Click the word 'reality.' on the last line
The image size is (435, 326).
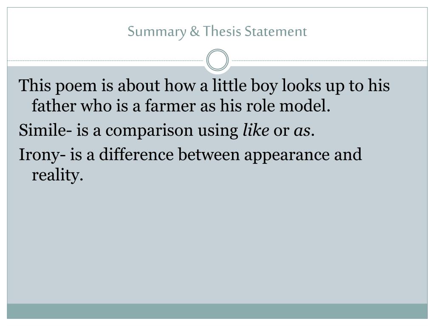click(57, 175)
